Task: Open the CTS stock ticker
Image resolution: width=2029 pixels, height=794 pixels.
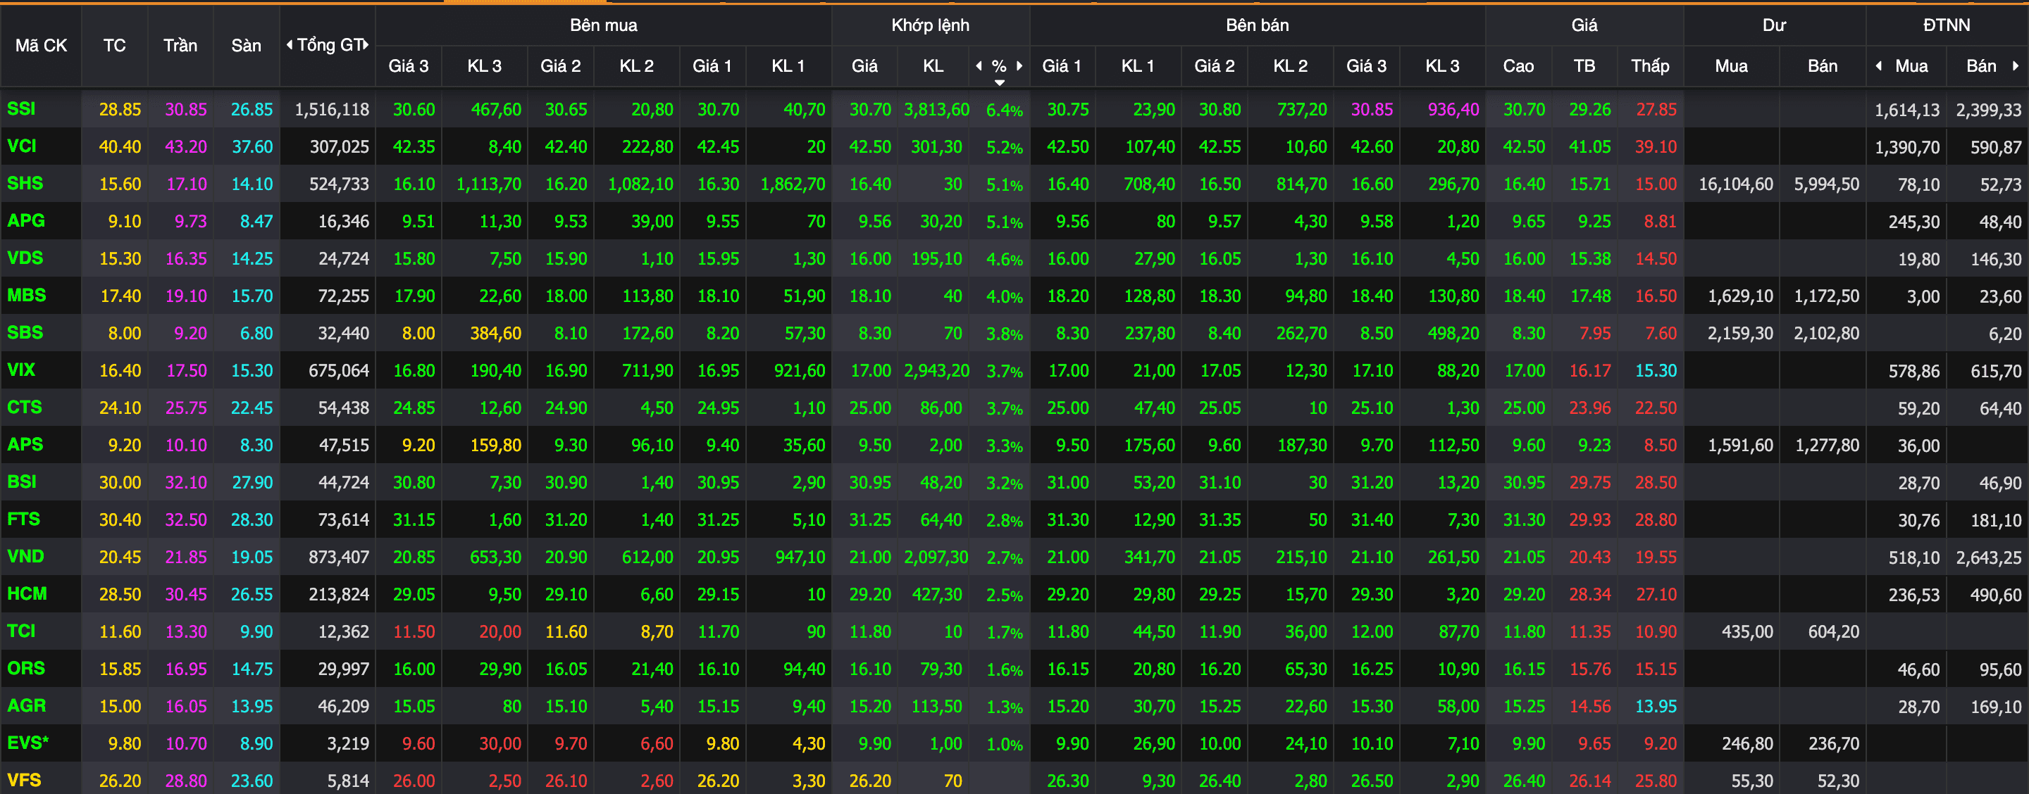Action: [x=24, y=407]
